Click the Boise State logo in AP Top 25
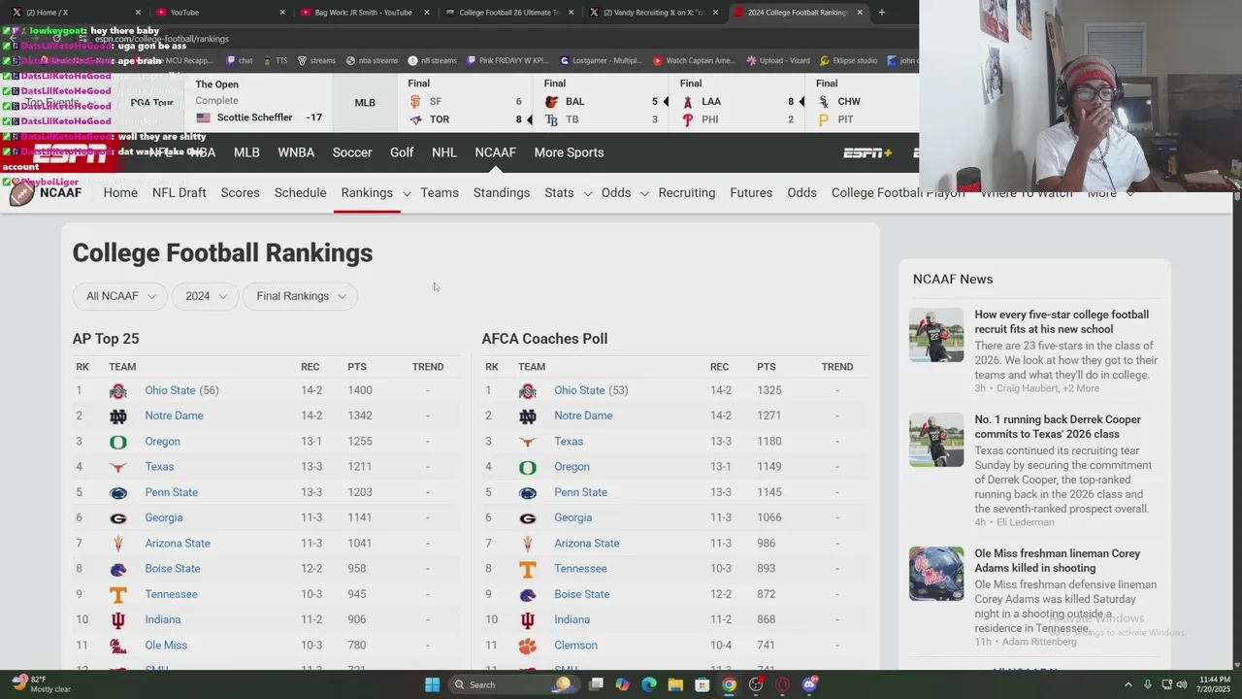 click(x=118, y=569)
